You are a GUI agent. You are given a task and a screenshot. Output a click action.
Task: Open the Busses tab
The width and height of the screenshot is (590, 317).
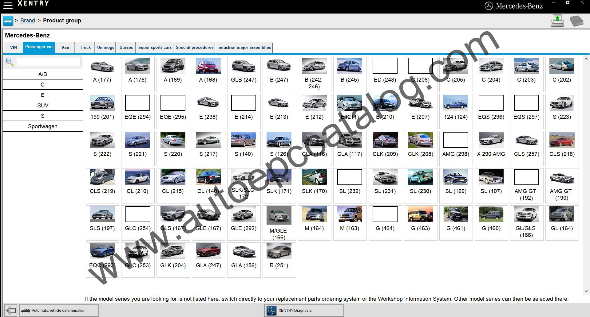(x=126, y=47)
